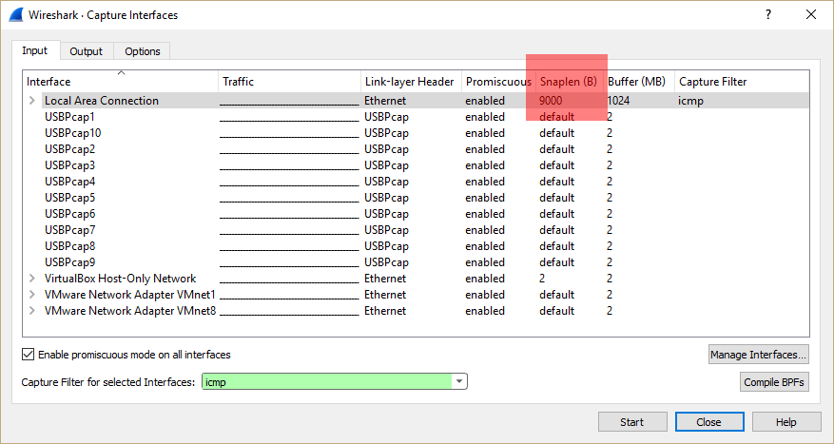Select VMware Network Adapter VMnet1
This screenshot has width=834, height=444.
(130, 295)
